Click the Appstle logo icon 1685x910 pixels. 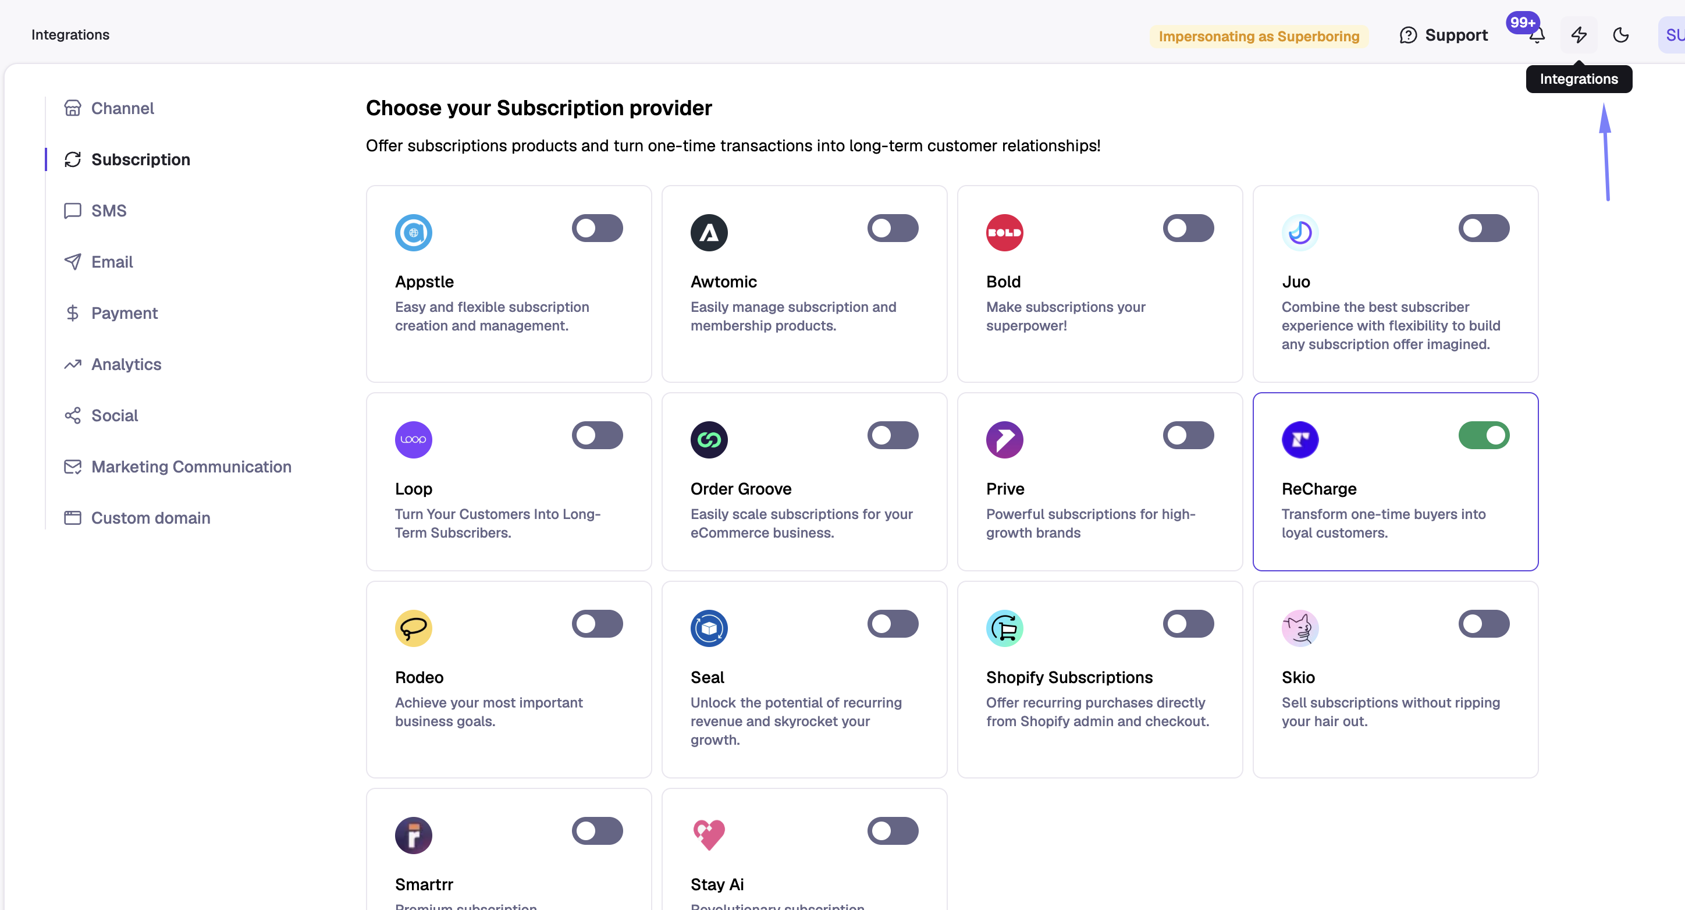[x=414, y=232]
